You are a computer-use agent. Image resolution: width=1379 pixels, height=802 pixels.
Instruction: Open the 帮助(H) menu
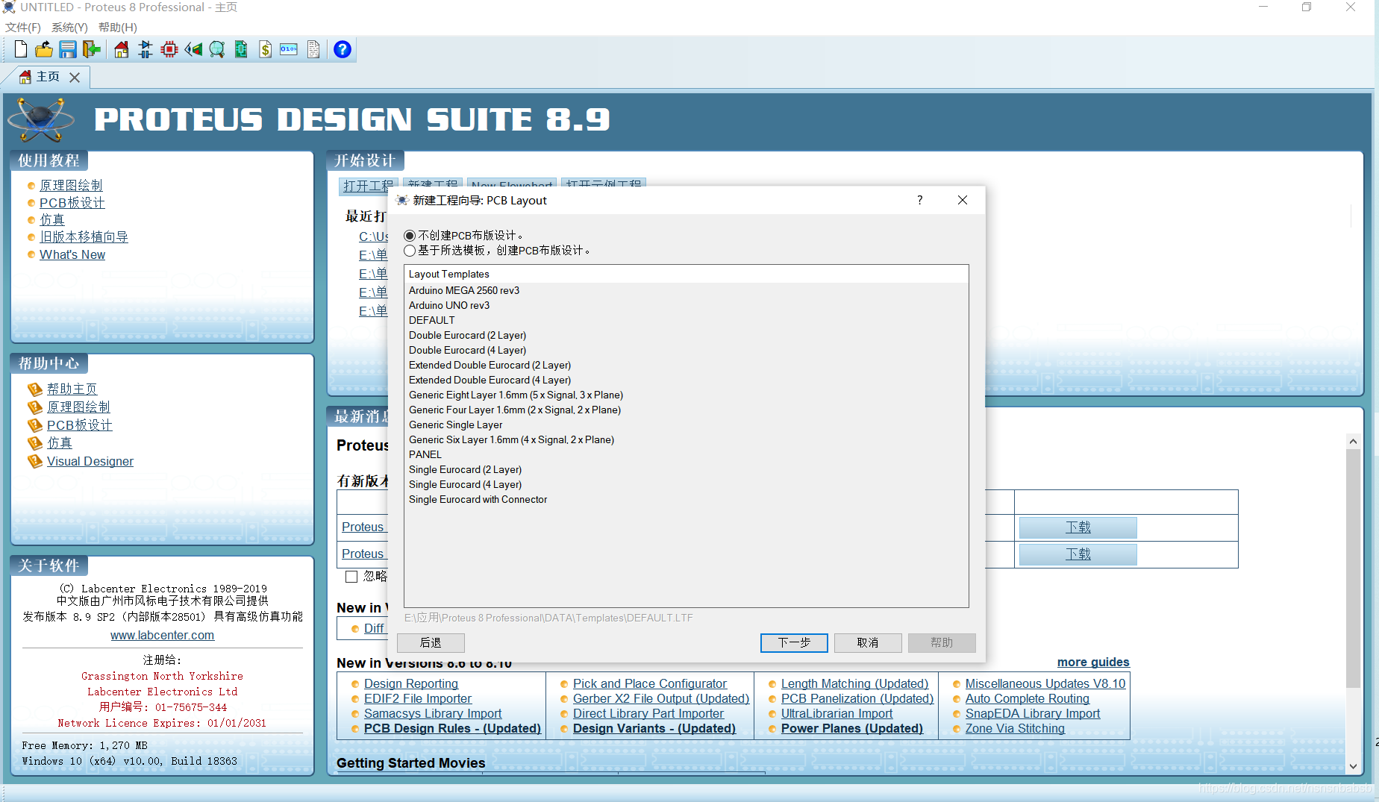click(118, 28)
